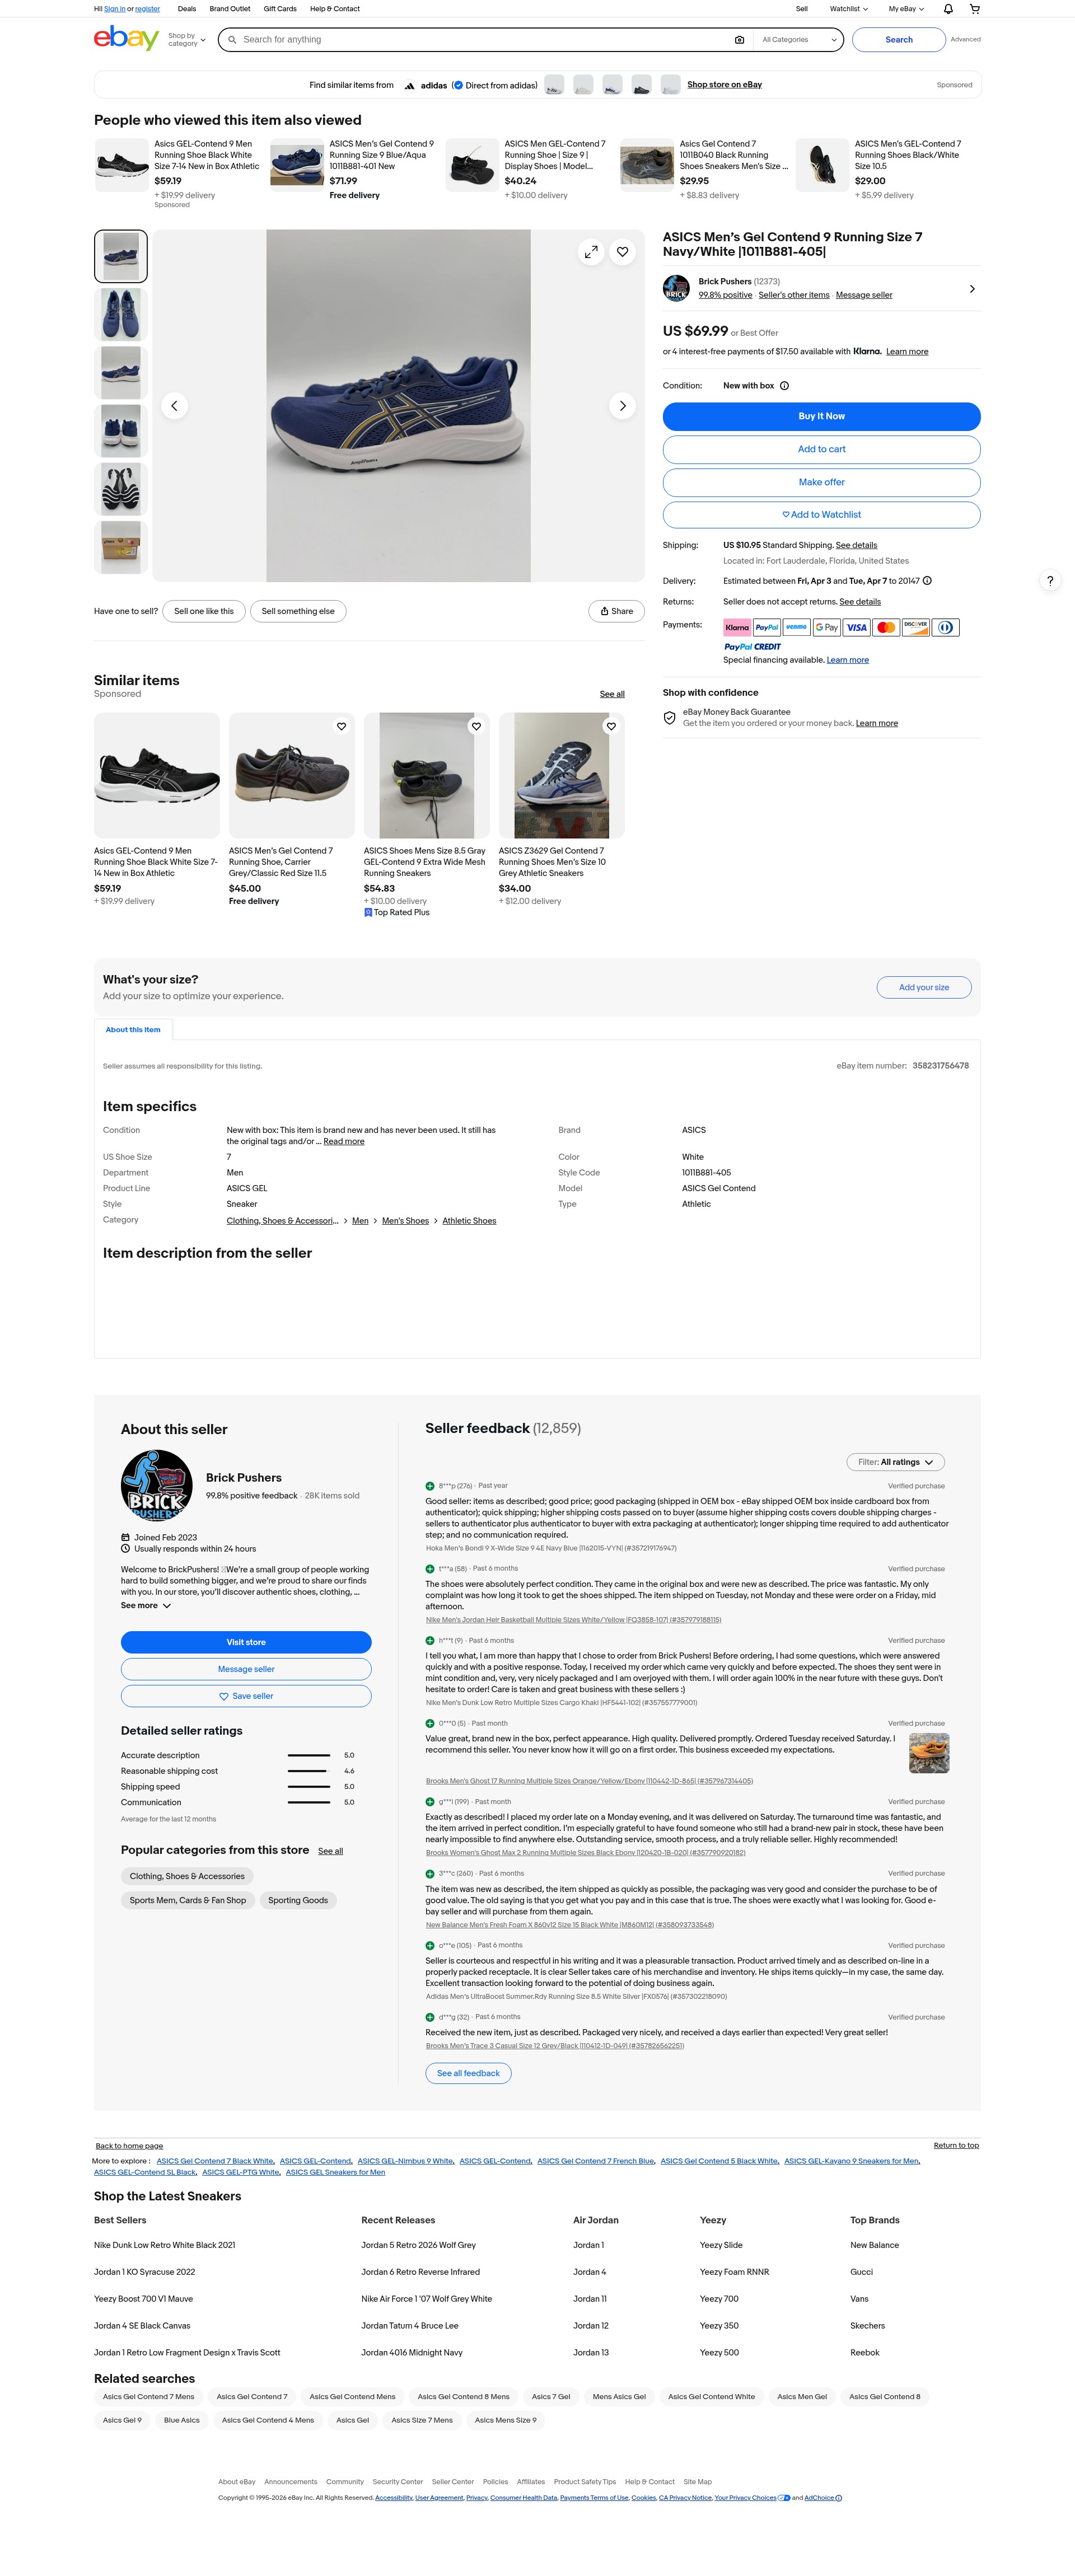Show previous product image arrow
The height and width of the screenshot is (2576, 1075).
click(x=174, y=406)
